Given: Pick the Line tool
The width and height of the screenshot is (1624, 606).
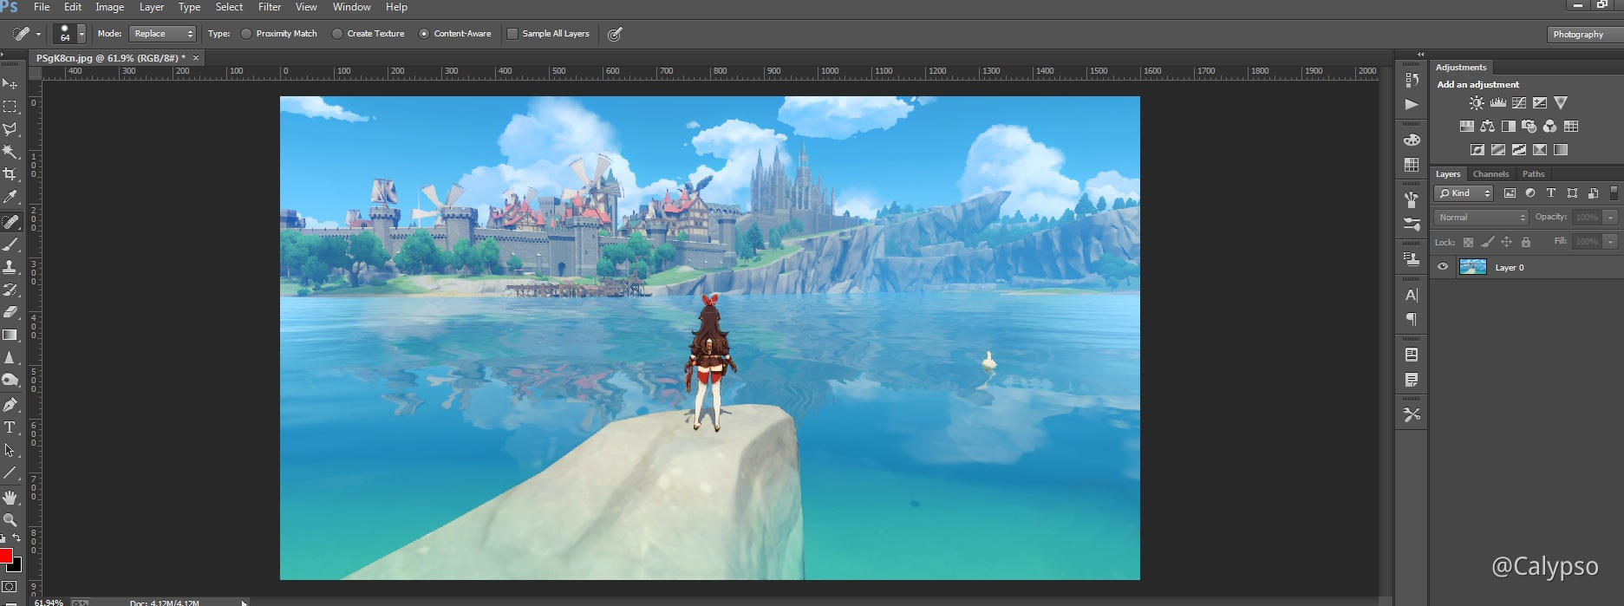Looking at the screenshot, I should pyautogui.click(x=10, y=473).
